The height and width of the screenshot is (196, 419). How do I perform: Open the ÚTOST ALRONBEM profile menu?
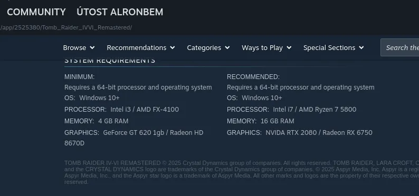pyautogui.click(x=120, y=12)
